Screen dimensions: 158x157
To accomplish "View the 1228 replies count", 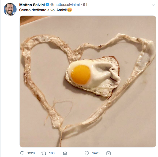I will click(x=31, y=153).
